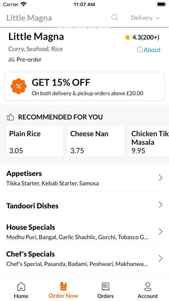
Task: Open the Account profile tab
Action: click(148, 290)
